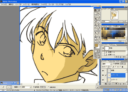Click the Navigator zoom percentage field

click(x=105, y=21)
